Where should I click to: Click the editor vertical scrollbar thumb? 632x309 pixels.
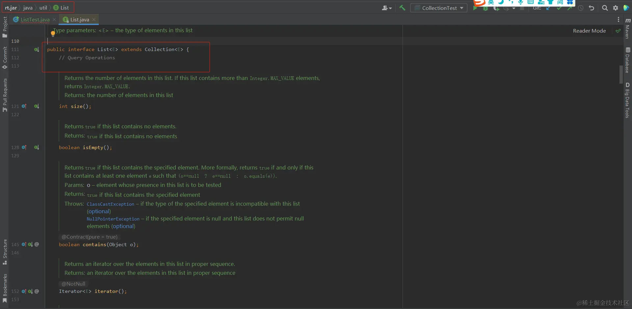pos(621,74)
